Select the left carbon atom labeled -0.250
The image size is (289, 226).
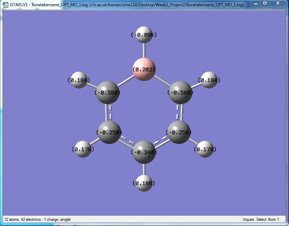(x=109, y=132)
